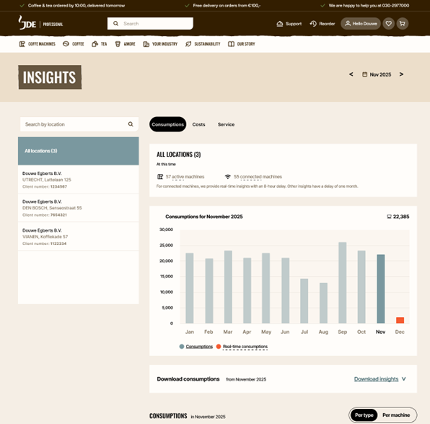Screen dimensions: 430x424
Task: Click the cup icon beside 22,385
Action: pyautogui.click(x=389, y=217)
